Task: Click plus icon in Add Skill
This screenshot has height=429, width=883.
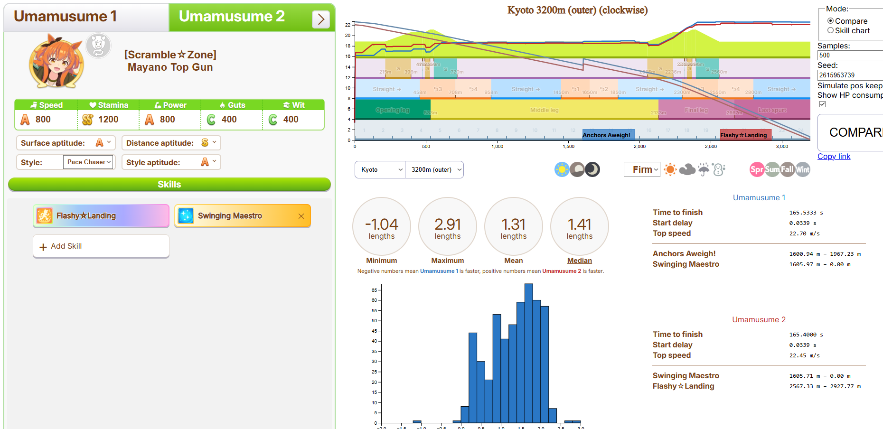Action: (43, 247)
